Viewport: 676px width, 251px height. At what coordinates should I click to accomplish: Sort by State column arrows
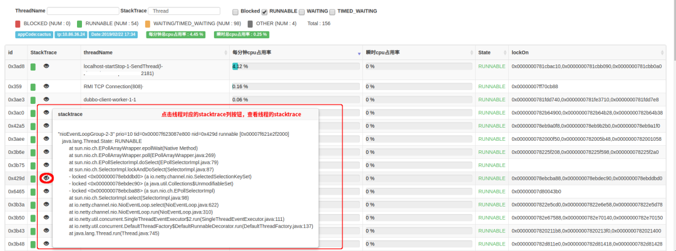point(505,53)
